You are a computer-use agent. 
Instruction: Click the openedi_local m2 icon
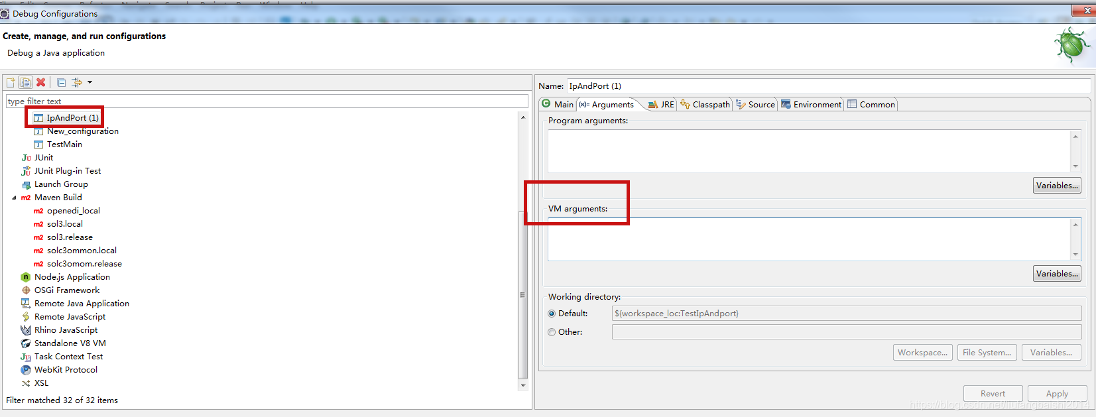point(38,211)
